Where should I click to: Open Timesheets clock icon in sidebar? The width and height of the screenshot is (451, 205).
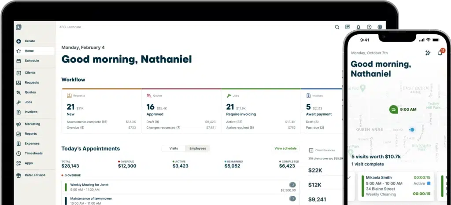(x=18, y=153)
